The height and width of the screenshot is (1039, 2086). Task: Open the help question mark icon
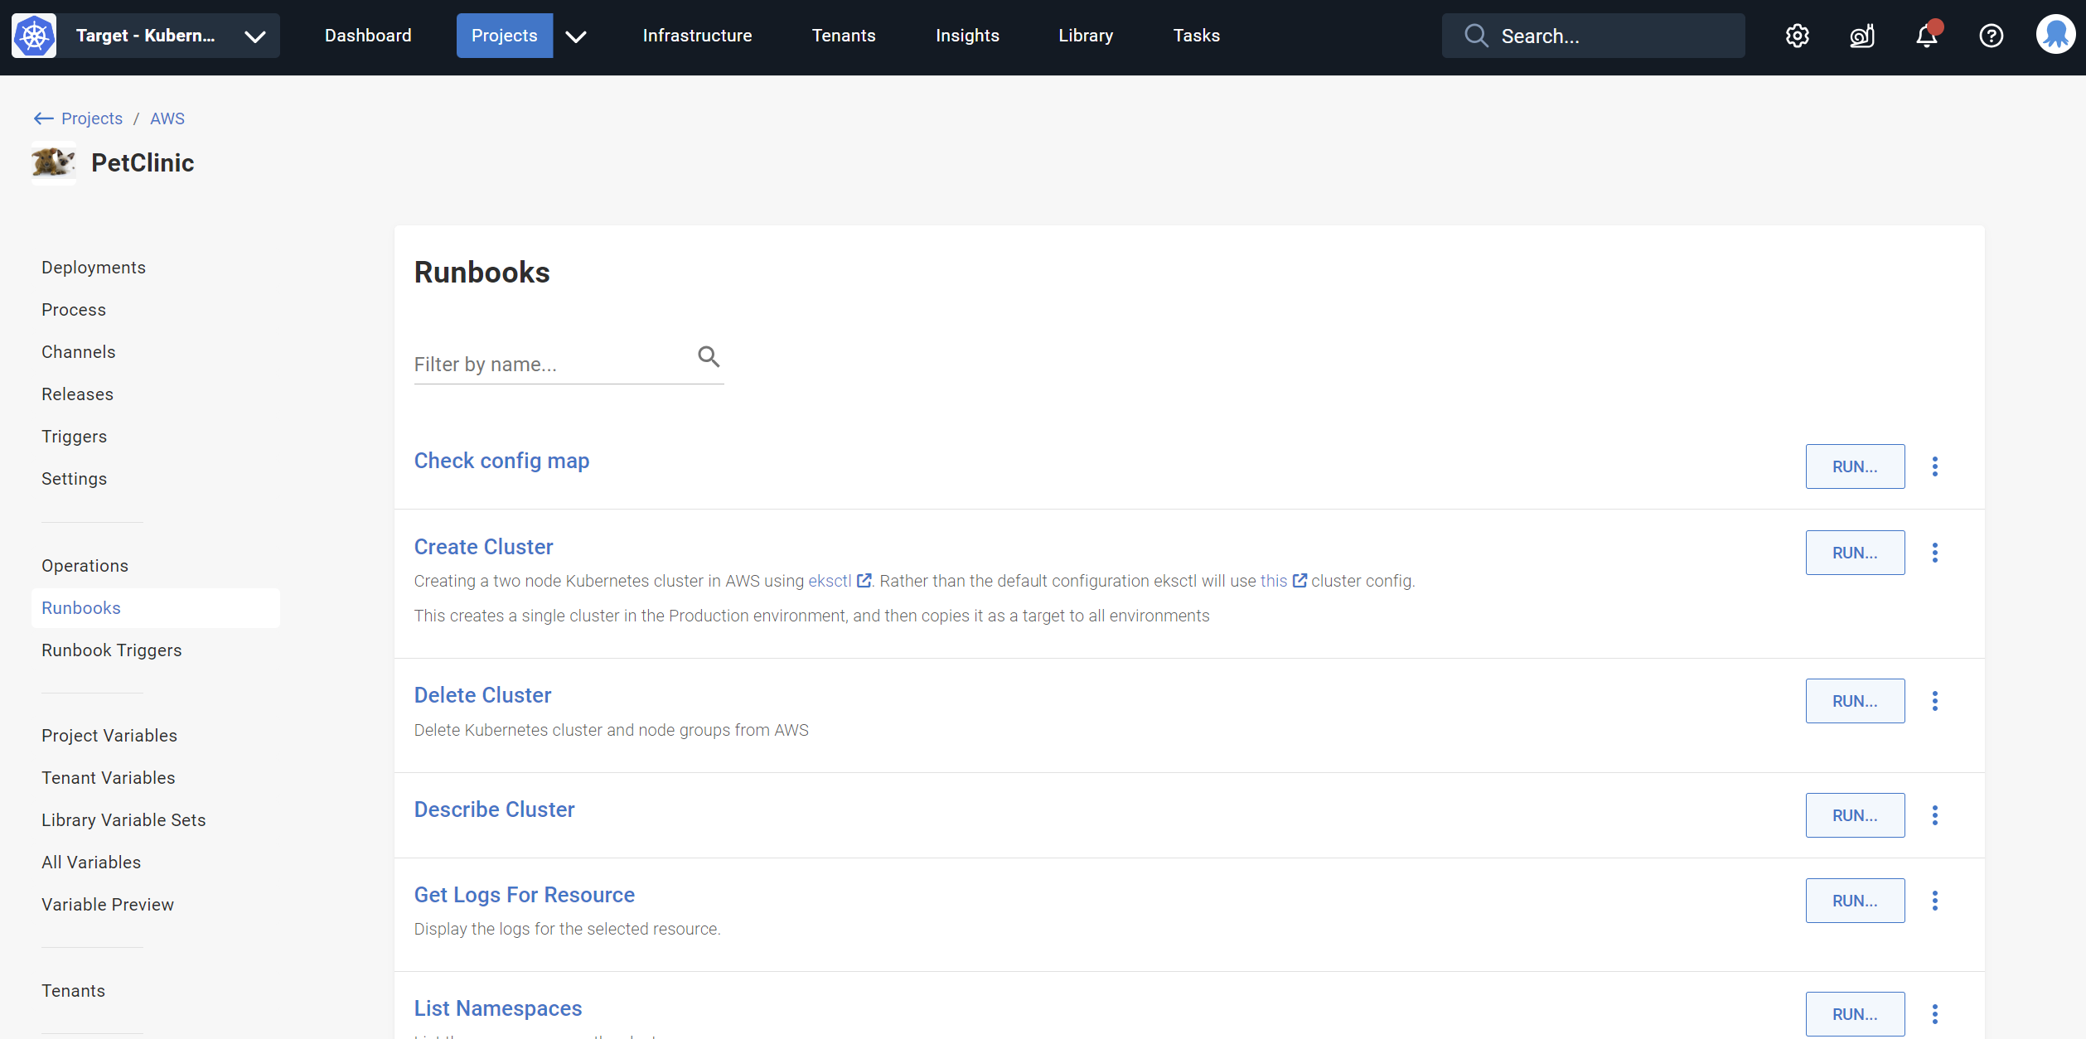pyautogui.click(x=1991, y=36)
